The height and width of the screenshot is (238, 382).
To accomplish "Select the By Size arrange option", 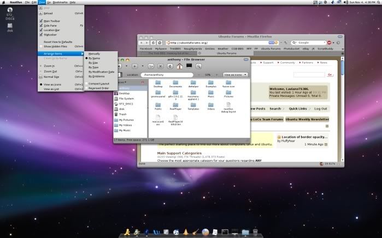I will coord(93,63).
